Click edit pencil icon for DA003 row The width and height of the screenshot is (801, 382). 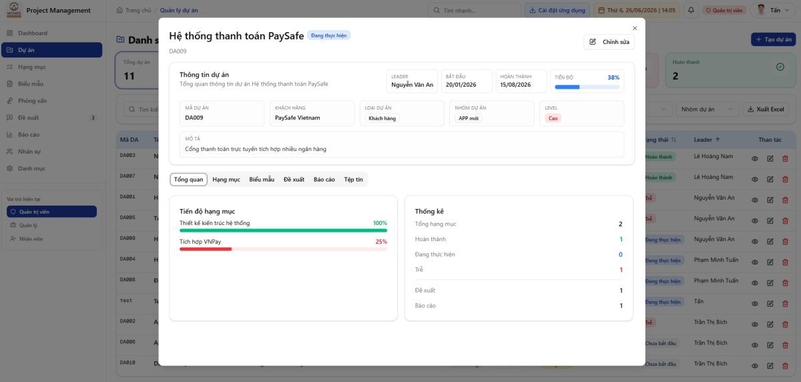pos(770,159)
